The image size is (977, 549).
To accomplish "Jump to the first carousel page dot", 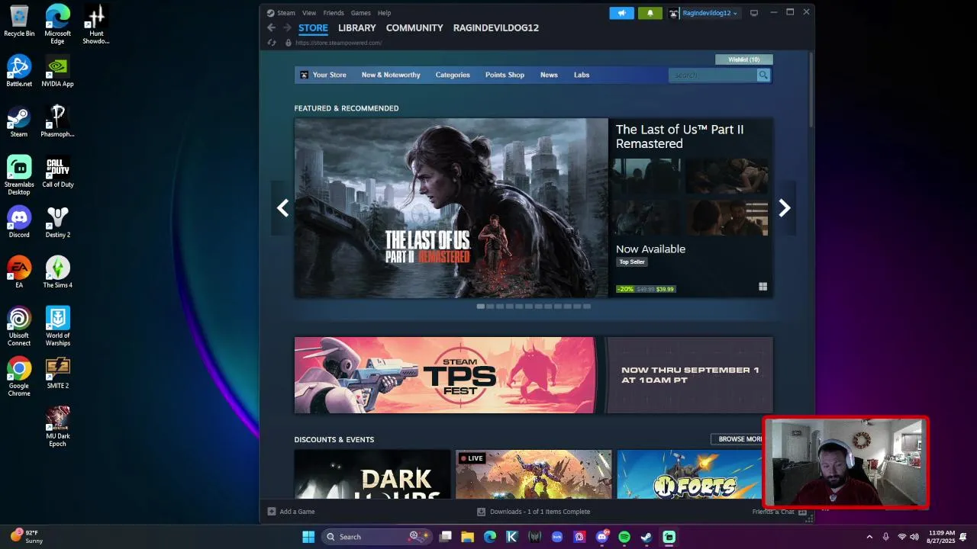I will pos(480,307).
